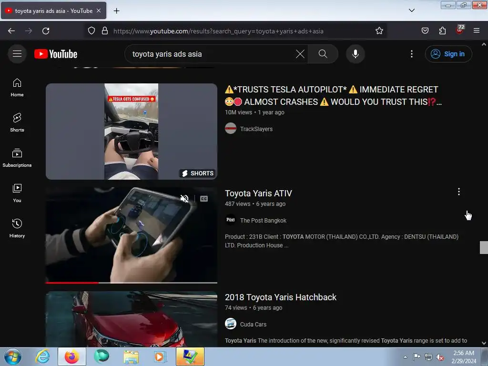View site security padlock info

[x=105, y=31]
